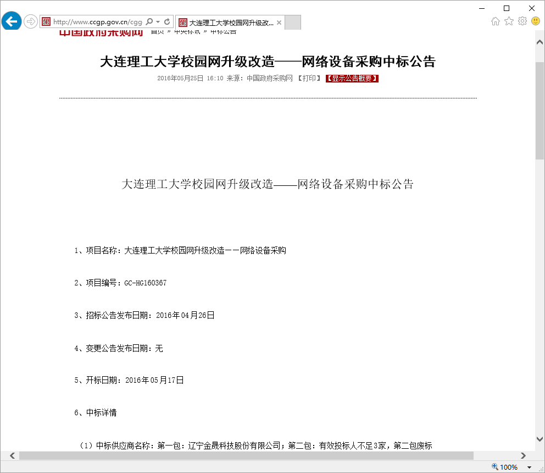The width and height of the screenshot is (545, 473).
Task: Close the 大连理工大学校园网 tab
Action: tap(279, 23)
